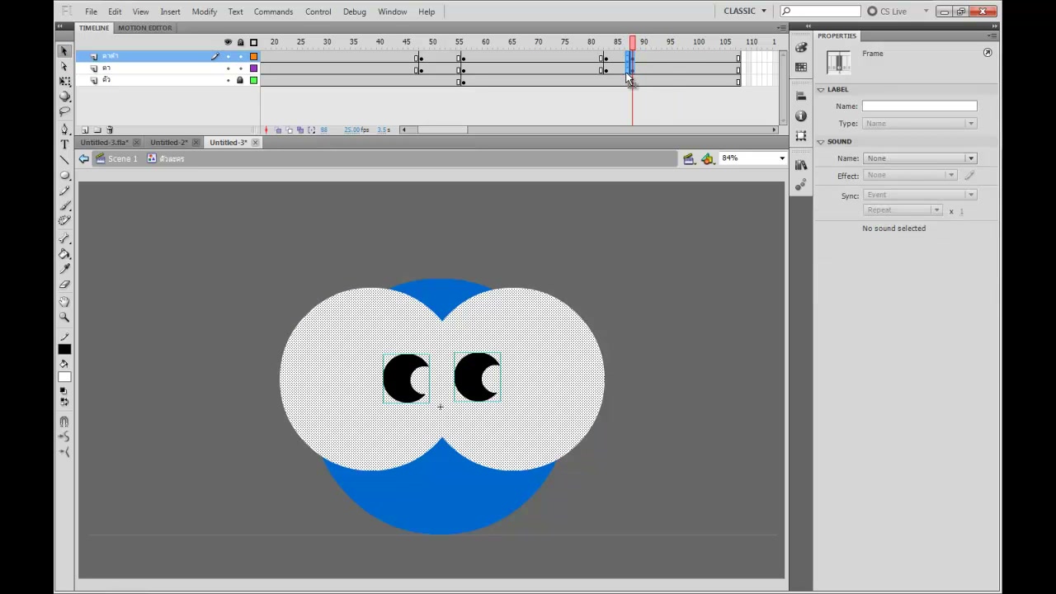1056x594 pixels.
Task: Select the Pencil tool
Action: coord(64,191)
